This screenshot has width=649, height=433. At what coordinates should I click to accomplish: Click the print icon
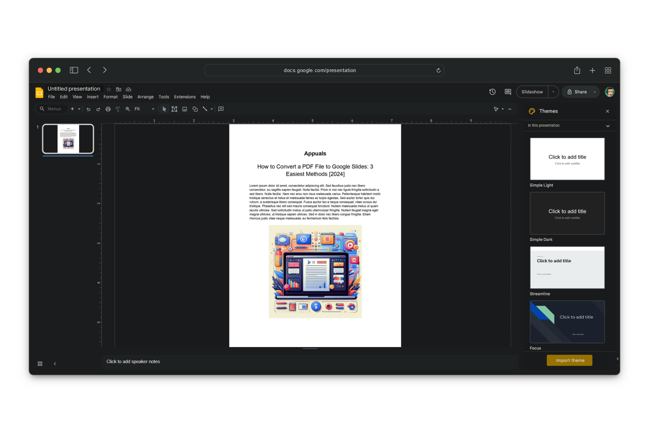(108, 109)
